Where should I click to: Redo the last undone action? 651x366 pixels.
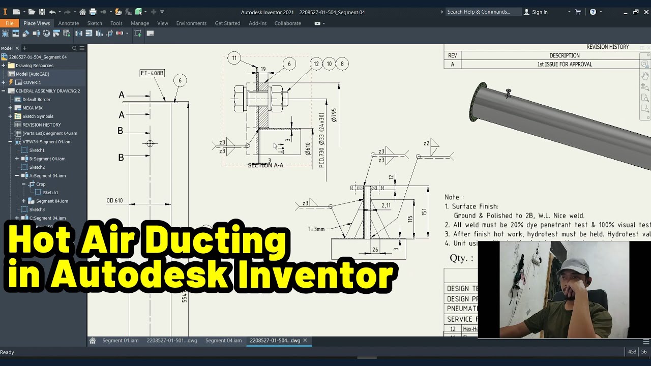click(67, 12)
